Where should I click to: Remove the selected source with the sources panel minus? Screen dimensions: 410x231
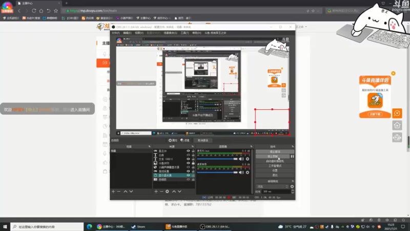tap(161, 191)
